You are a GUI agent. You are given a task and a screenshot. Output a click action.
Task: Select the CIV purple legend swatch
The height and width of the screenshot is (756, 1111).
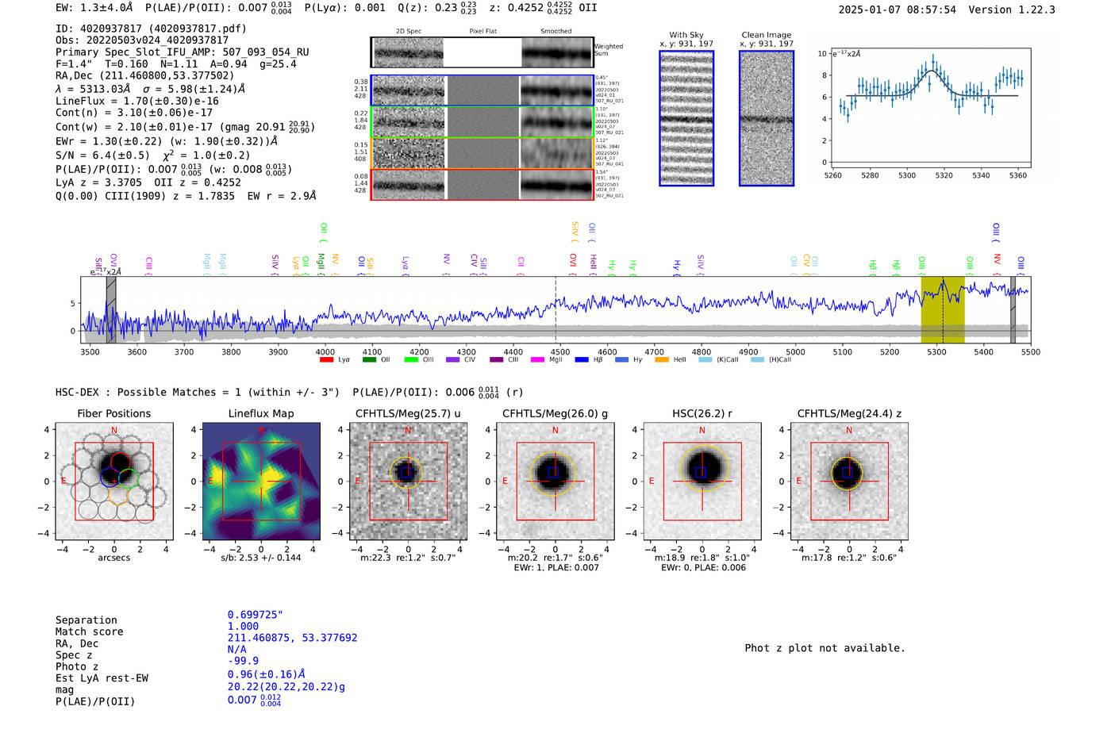pos(453,360)
